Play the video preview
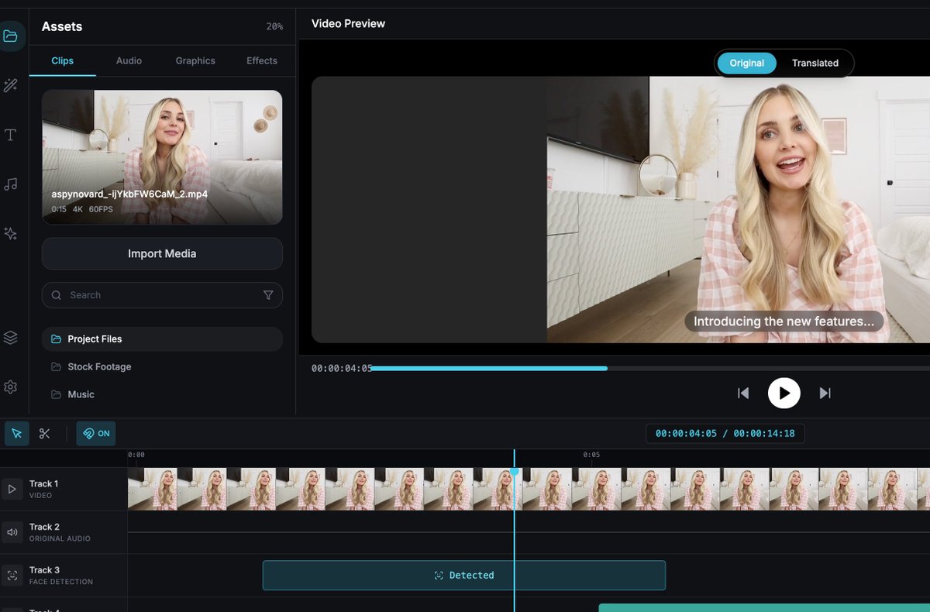Screen dimensions: 930x612 (784, 394)
